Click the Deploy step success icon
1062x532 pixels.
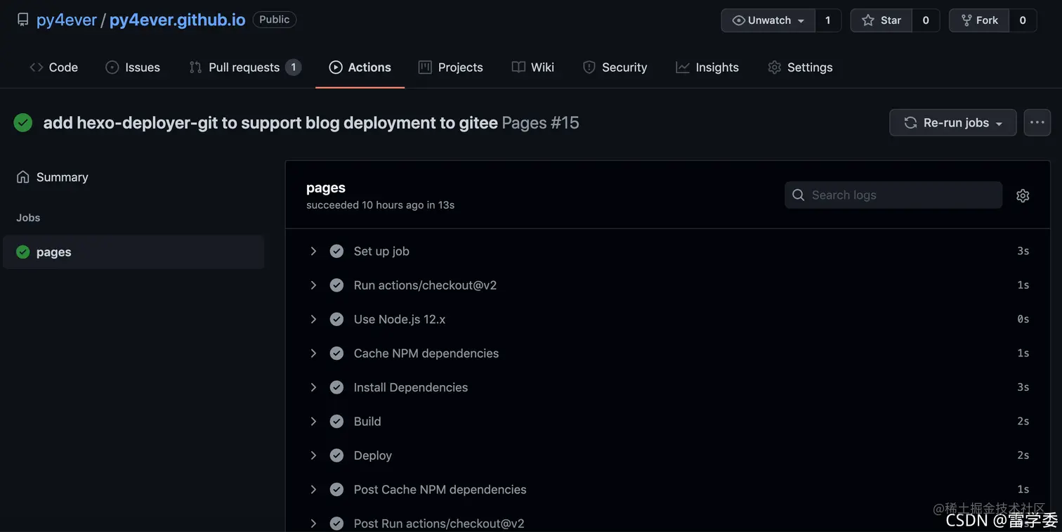click(337, 455)
